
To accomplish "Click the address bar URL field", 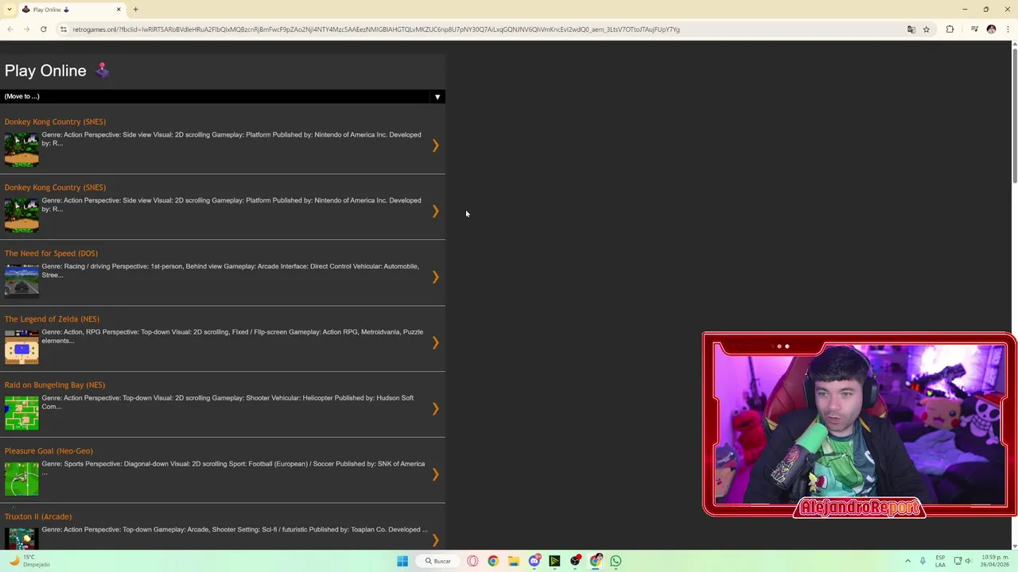I will (485, 29).
